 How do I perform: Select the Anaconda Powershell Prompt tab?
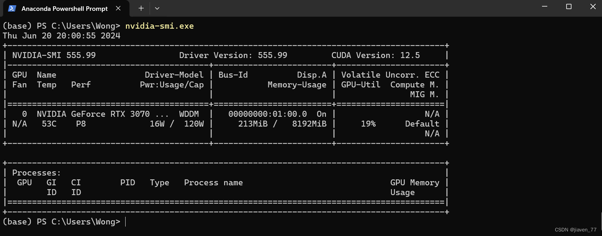point(66,8)
